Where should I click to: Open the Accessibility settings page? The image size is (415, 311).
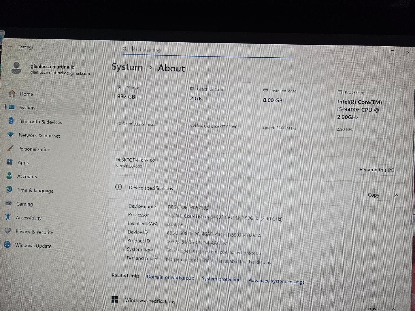click(x=29, y=218)
